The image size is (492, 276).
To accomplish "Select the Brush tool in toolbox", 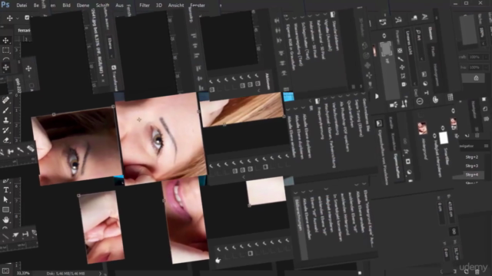I will 5,110.
